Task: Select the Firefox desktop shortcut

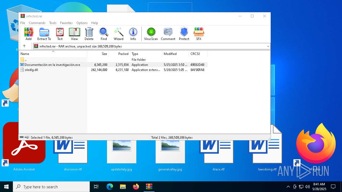Action: tap(315, 147)
